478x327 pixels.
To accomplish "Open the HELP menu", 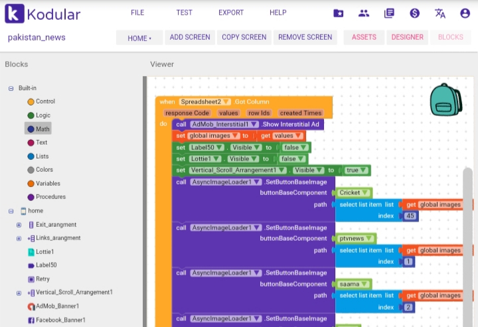I will click(x=278, y=13).
